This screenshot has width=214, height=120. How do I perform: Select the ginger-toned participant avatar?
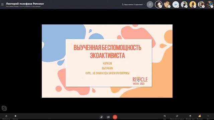(167, 4)
